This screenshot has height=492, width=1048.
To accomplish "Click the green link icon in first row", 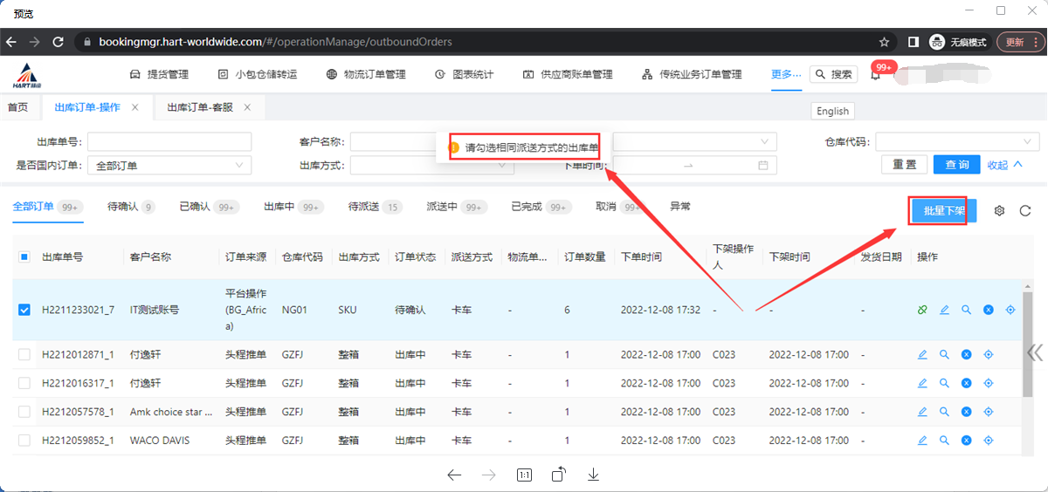I will 922,310.
